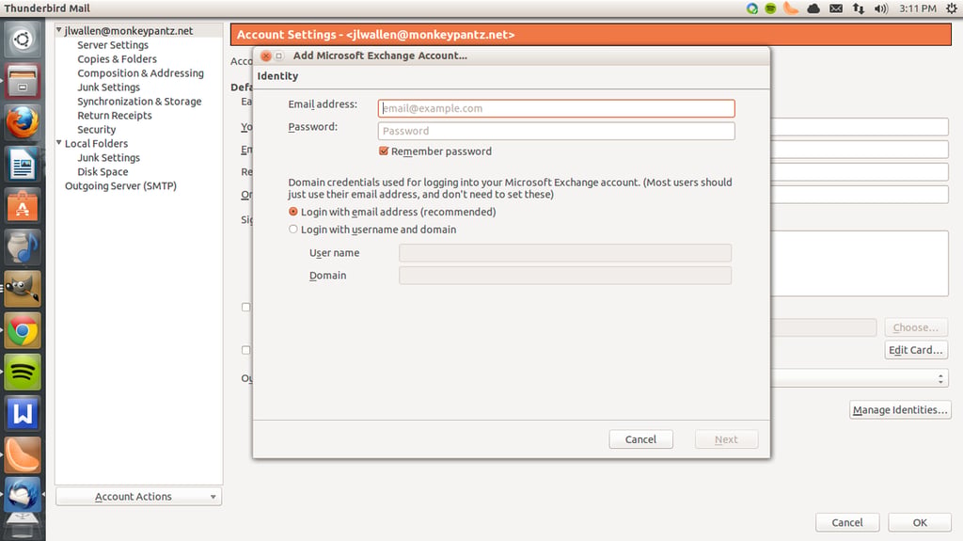Image resolution: width=963 pixels, height=541 pixels.
Task: Click the signature text area in Account Settings
Action: tap(860, 263)
